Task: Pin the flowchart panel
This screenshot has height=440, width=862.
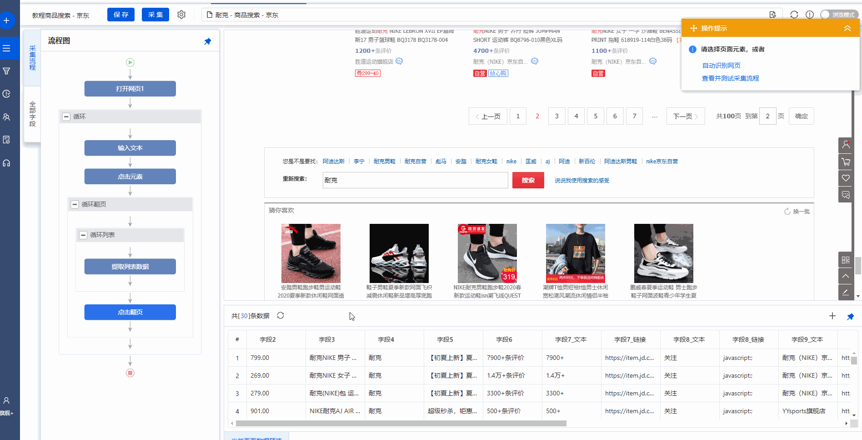Action: 208,41
